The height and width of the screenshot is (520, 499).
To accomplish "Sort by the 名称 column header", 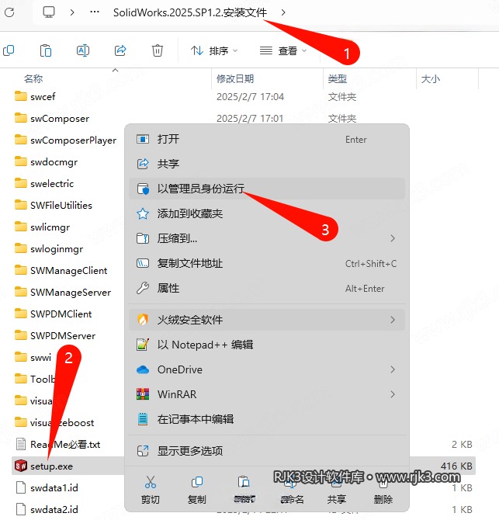I will coord(33,78).
